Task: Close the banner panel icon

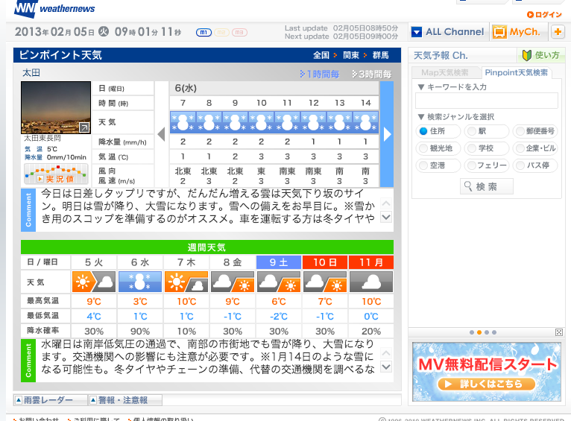Action: (x=559, y=332)
